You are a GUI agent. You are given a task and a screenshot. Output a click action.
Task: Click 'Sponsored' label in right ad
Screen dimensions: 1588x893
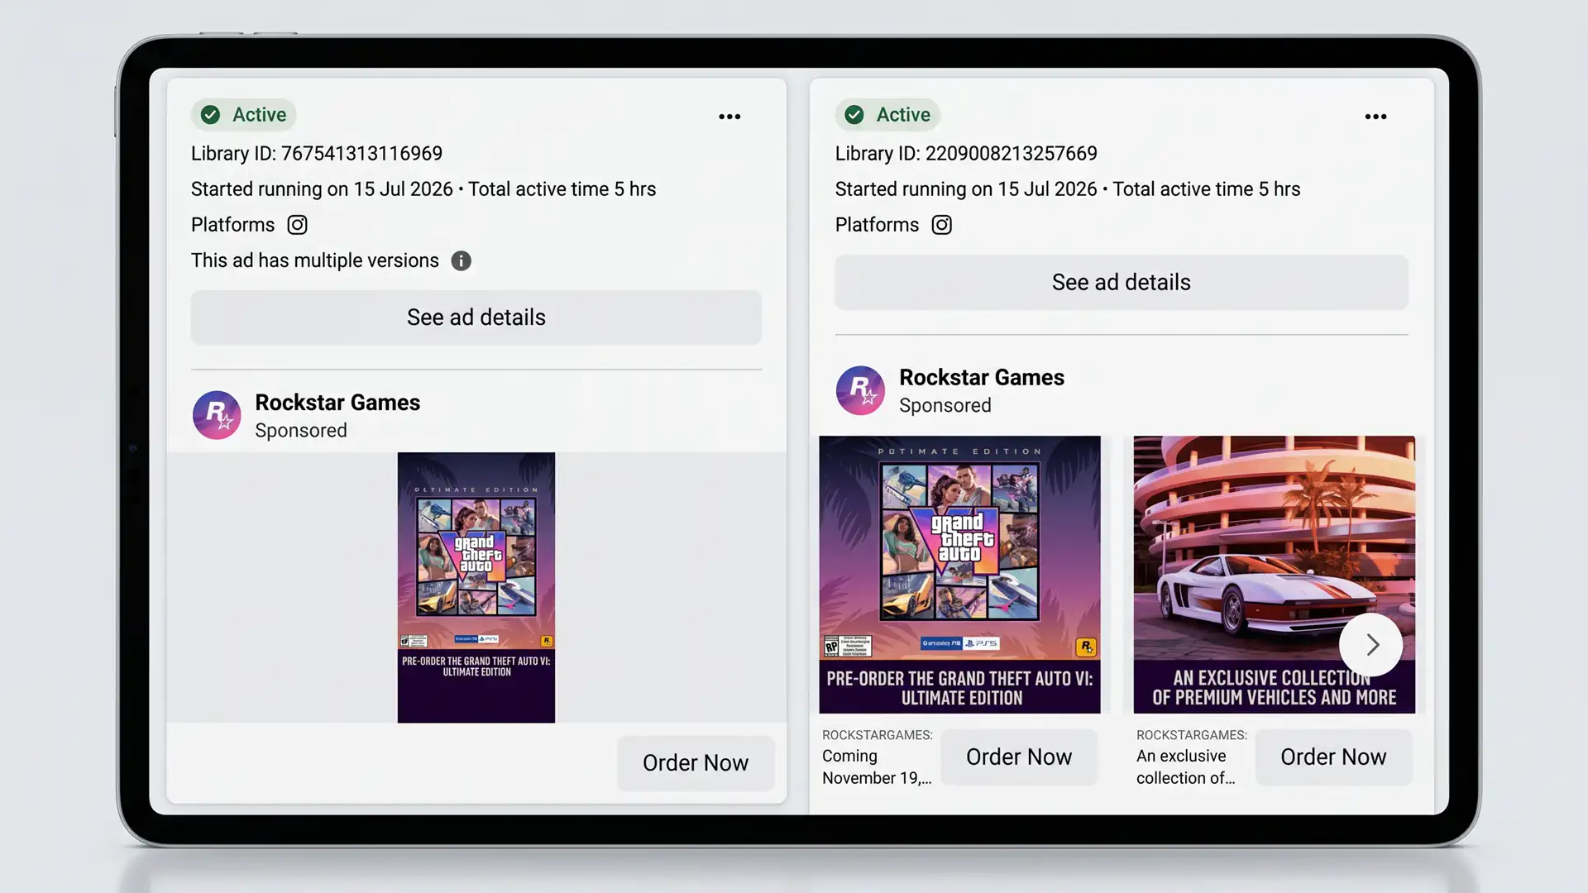point(945,406)
